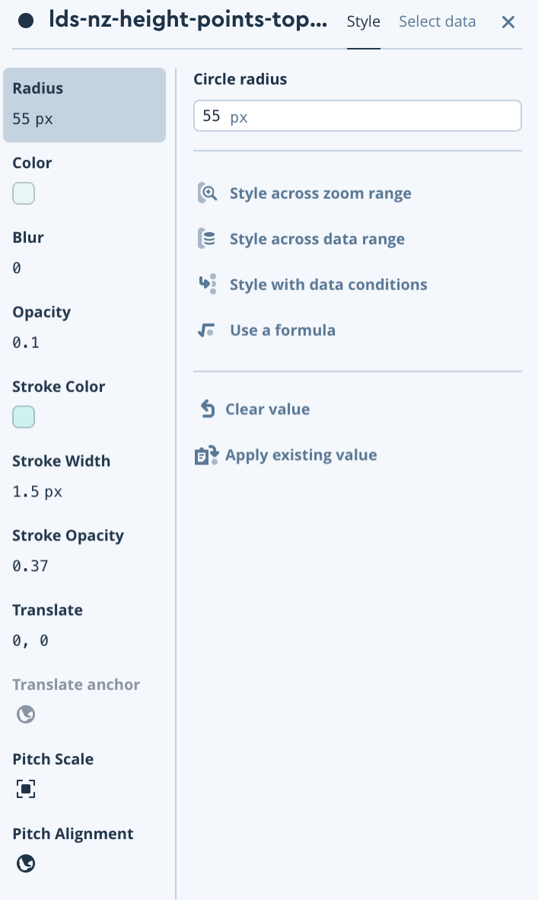Image resolution: width=538 pixels, height=900 pixels.
Task: Click the Apply existing value clipboard icon
Action: point(206,455)
